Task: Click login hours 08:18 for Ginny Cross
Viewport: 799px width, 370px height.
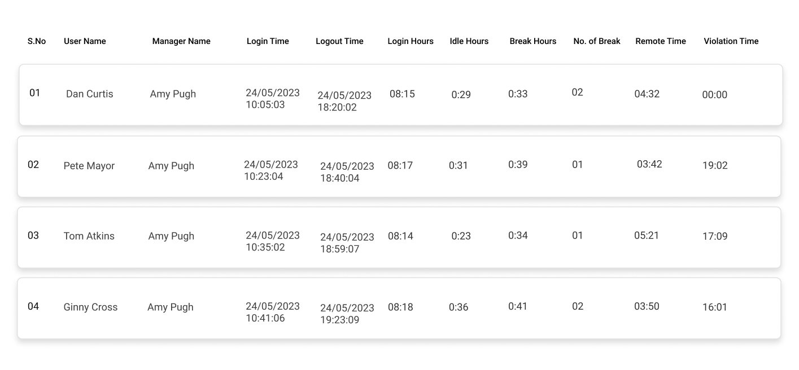Action: coord(400,307)
